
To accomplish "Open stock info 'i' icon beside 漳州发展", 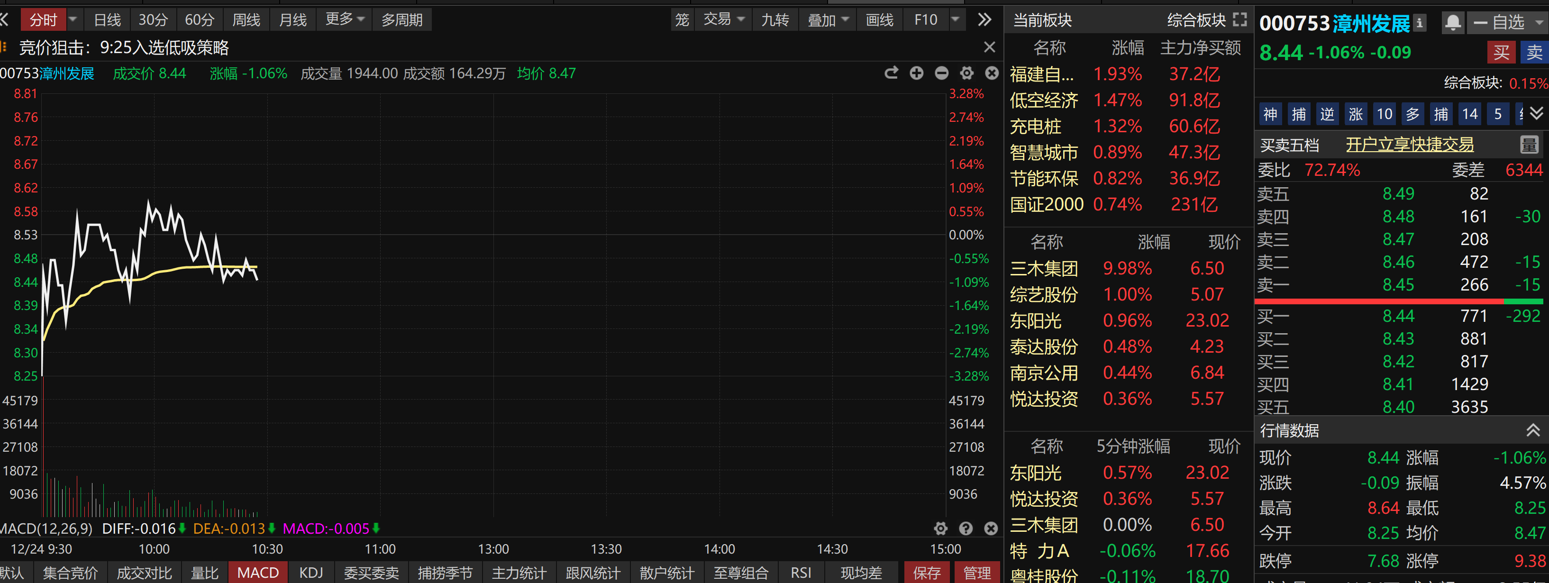I will [x=1420, y=23].
